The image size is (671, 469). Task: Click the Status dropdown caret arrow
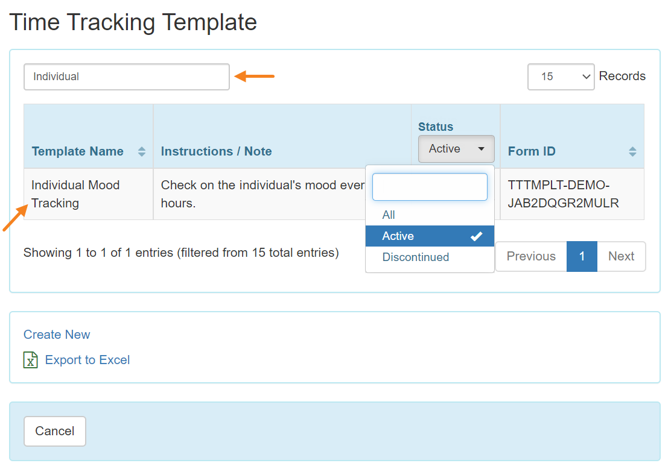(x=481, y=148)
